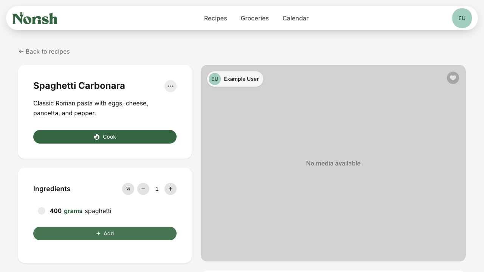Viewport: 484px width, 272px height.
Task: Decrease servings with the minus button
Action: (143, 189)
